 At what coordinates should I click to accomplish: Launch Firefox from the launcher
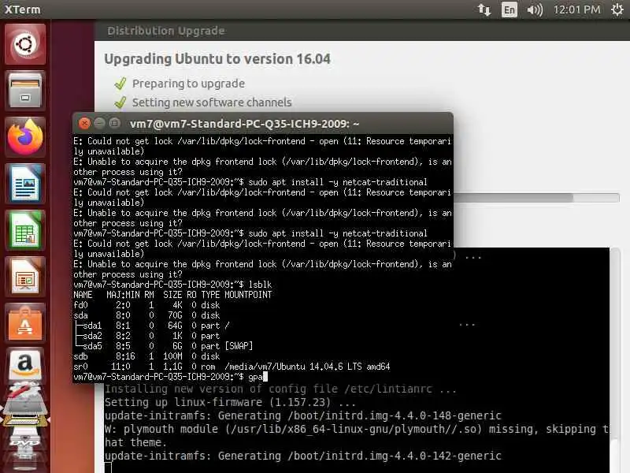[x=25, y=137]
